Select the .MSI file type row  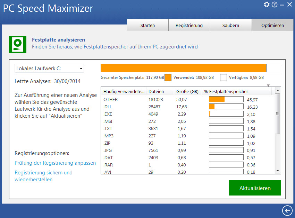(x=188, y=121)
